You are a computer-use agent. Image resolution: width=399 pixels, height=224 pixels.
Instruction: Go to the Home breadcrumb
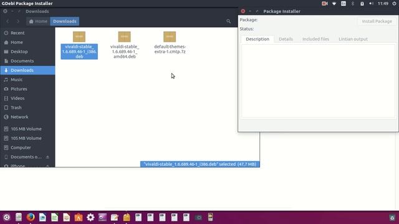click(38, 21)
